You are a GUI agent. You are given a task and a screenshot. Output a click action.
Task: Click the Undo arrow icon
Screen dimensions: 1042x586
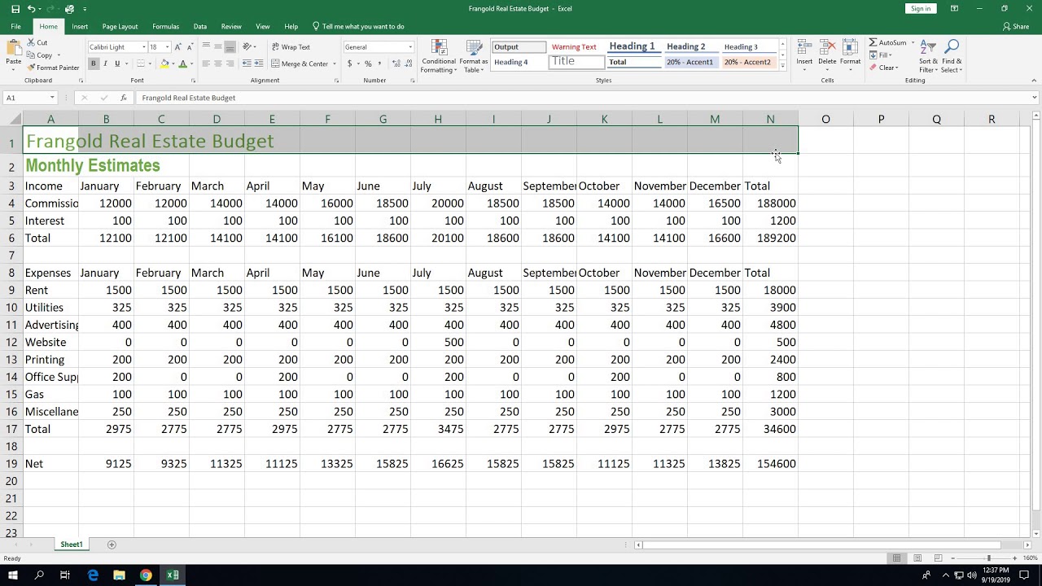click(31, 9)
